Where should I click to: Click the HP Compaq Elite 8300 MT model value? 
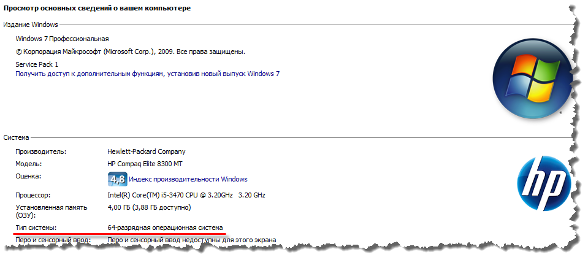coord(144,164)
